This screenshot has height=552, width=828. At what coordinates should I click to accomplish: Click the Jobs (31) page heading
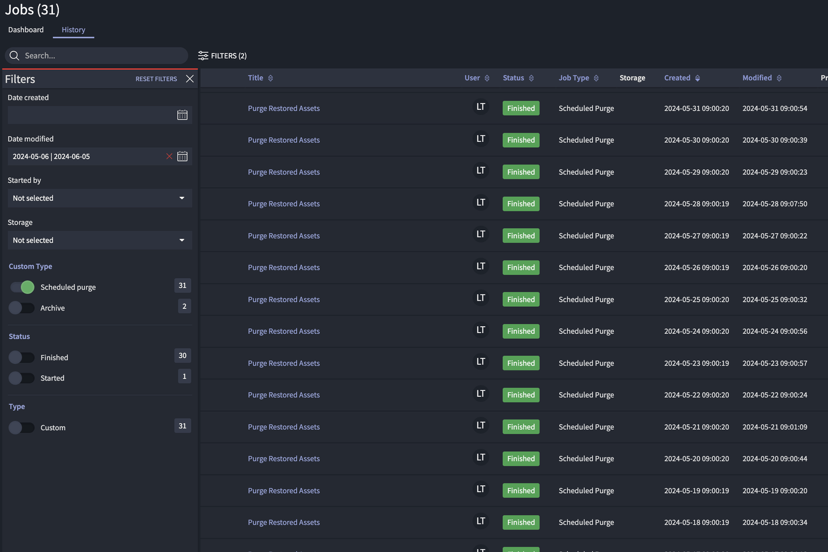[32, 10]
